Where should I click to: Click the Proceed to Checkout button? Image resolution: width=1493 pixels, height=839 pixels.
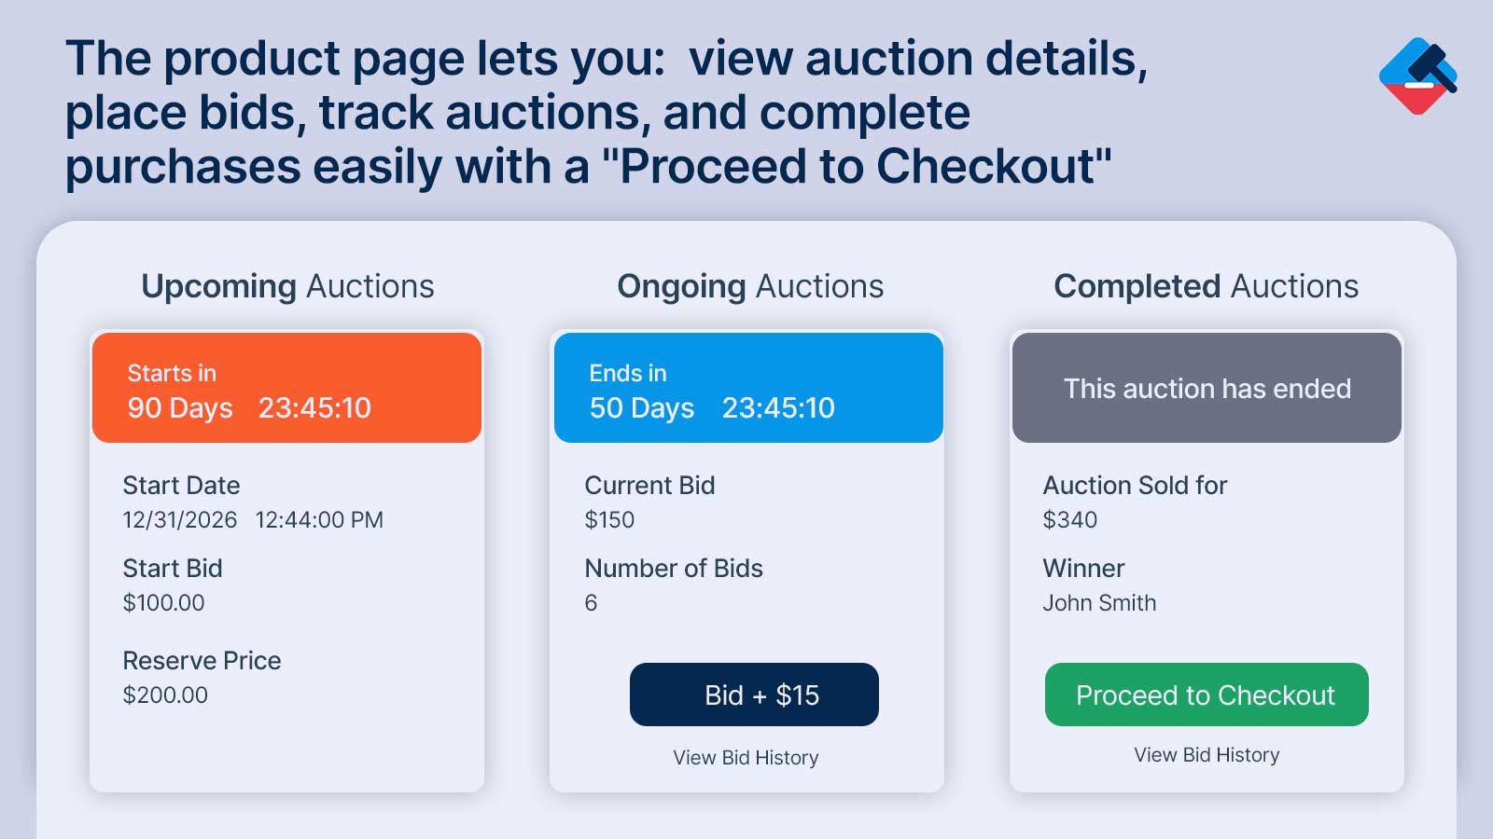[x=1207, y=695]
